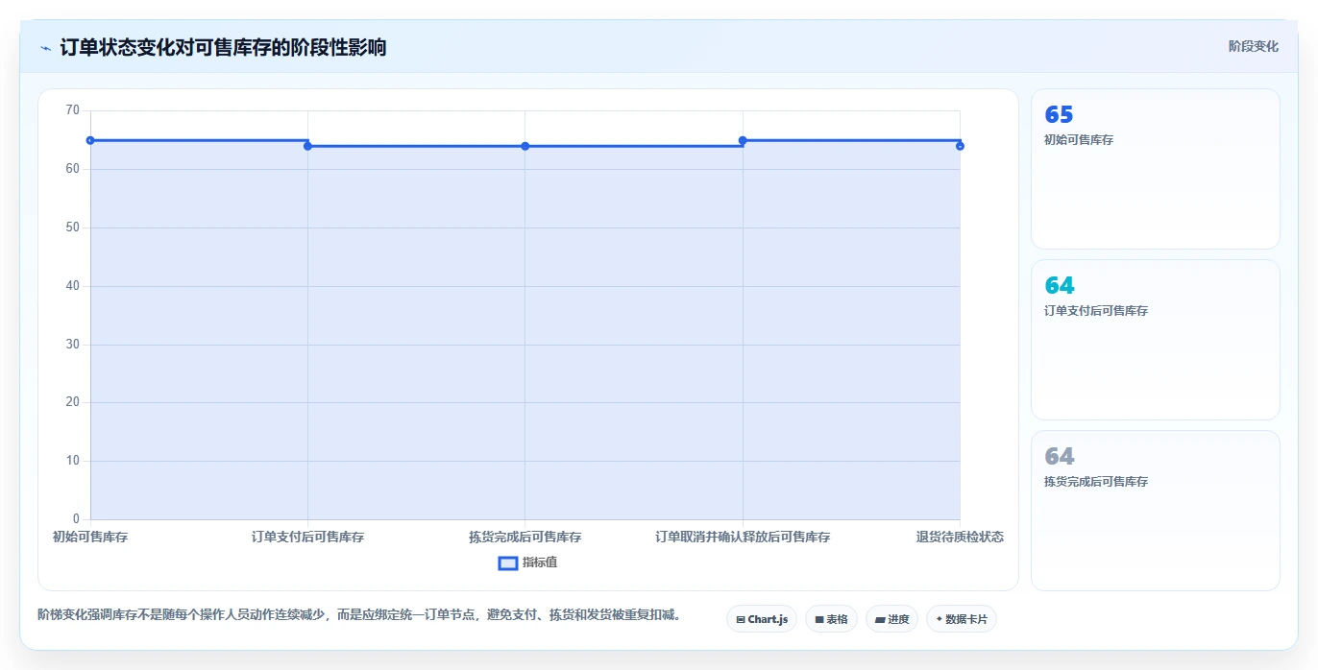The width and height of the screenshot is (1318, 670).
Task: Toggle the 指标值 legend entry
Action: tap(527, 562)
